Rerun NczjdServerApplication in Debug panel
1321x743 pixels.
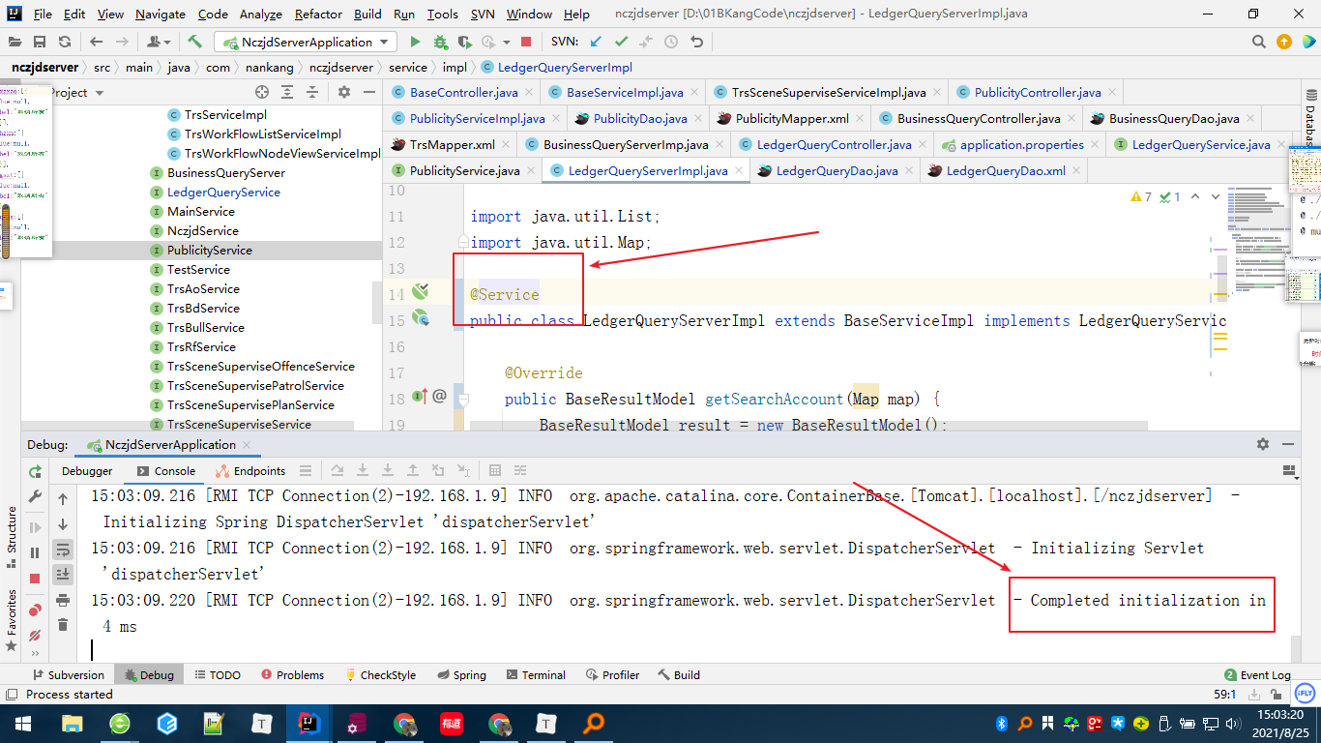click(x=35, y=471)
